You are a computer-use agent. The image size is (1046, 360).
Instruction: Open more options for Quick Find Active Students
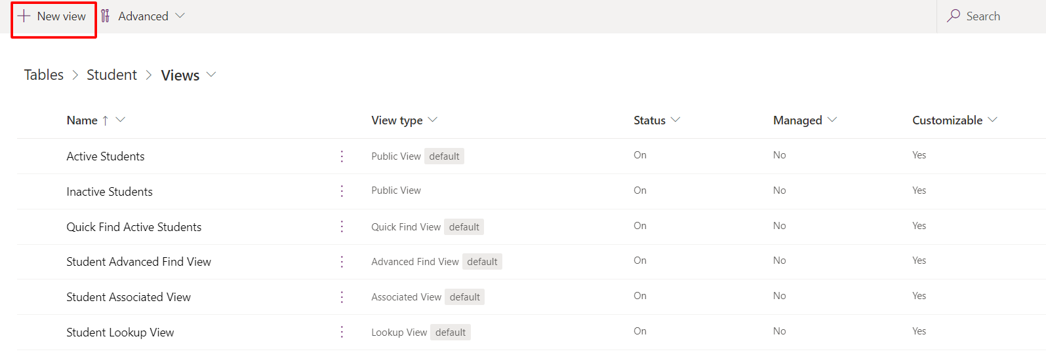pyautogui.click(x=342, y=226)
